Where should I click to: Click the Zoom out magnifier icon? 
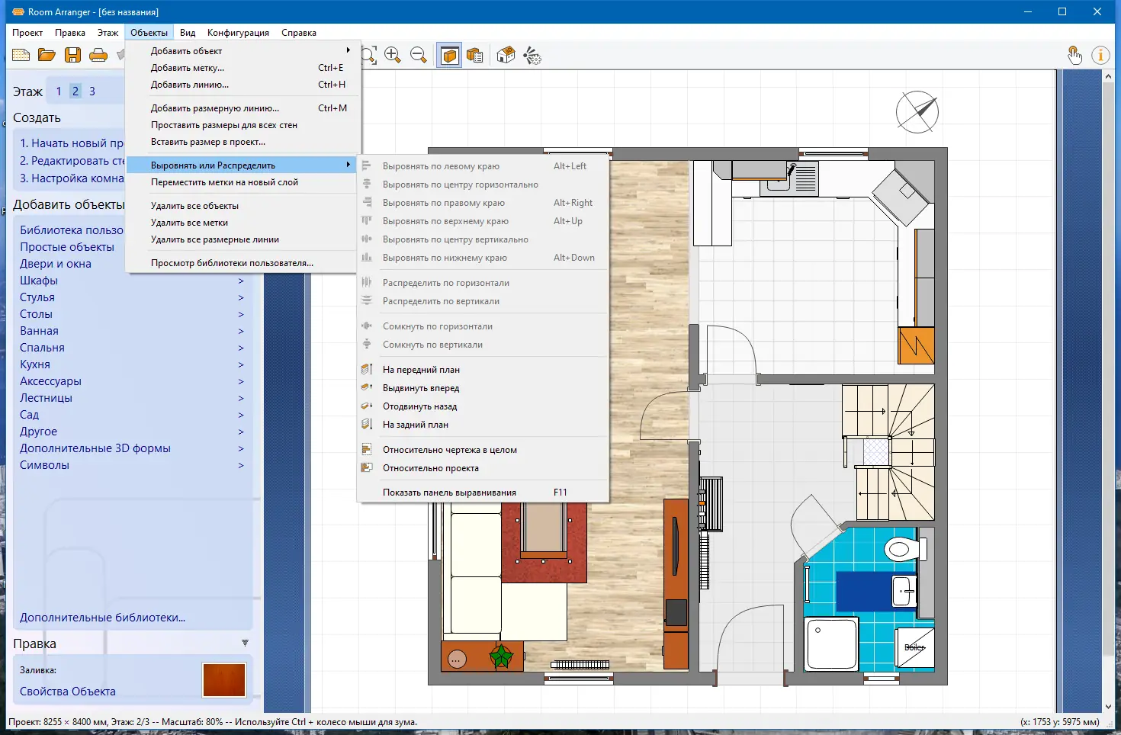[419, 55]
